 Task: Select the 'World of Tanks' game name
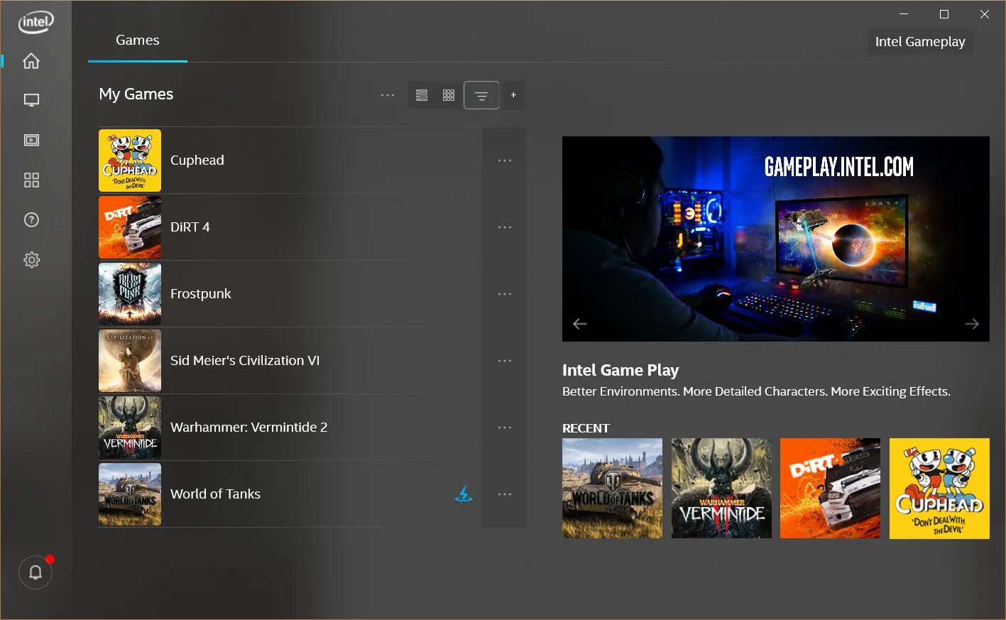[215, 494]
